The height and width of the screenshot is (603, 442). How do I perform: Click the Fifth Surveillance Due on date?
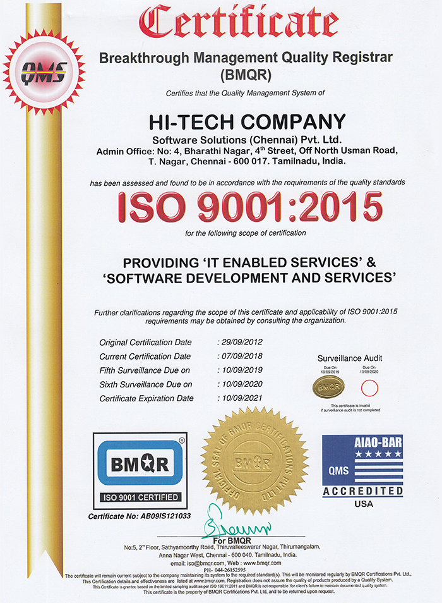(x=239, y=370)
